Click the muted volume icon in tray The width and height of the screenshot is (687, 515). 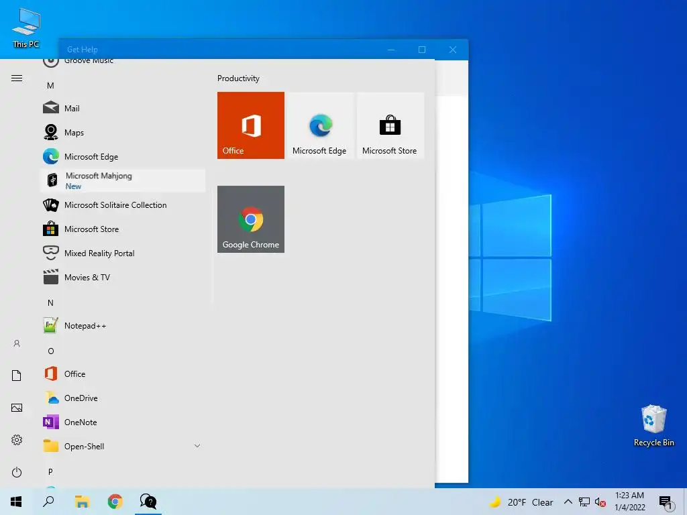point(600,502)
